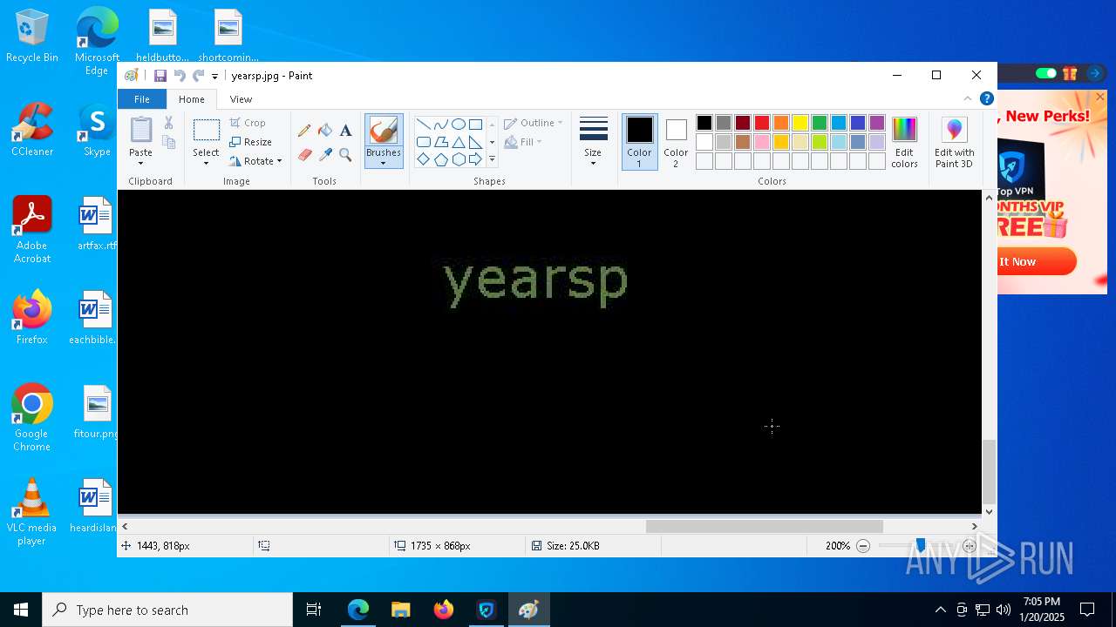Viewport: 1116px width, 627px height.
Task: Switch to the View ribbon tab
Action: (241, 99)
